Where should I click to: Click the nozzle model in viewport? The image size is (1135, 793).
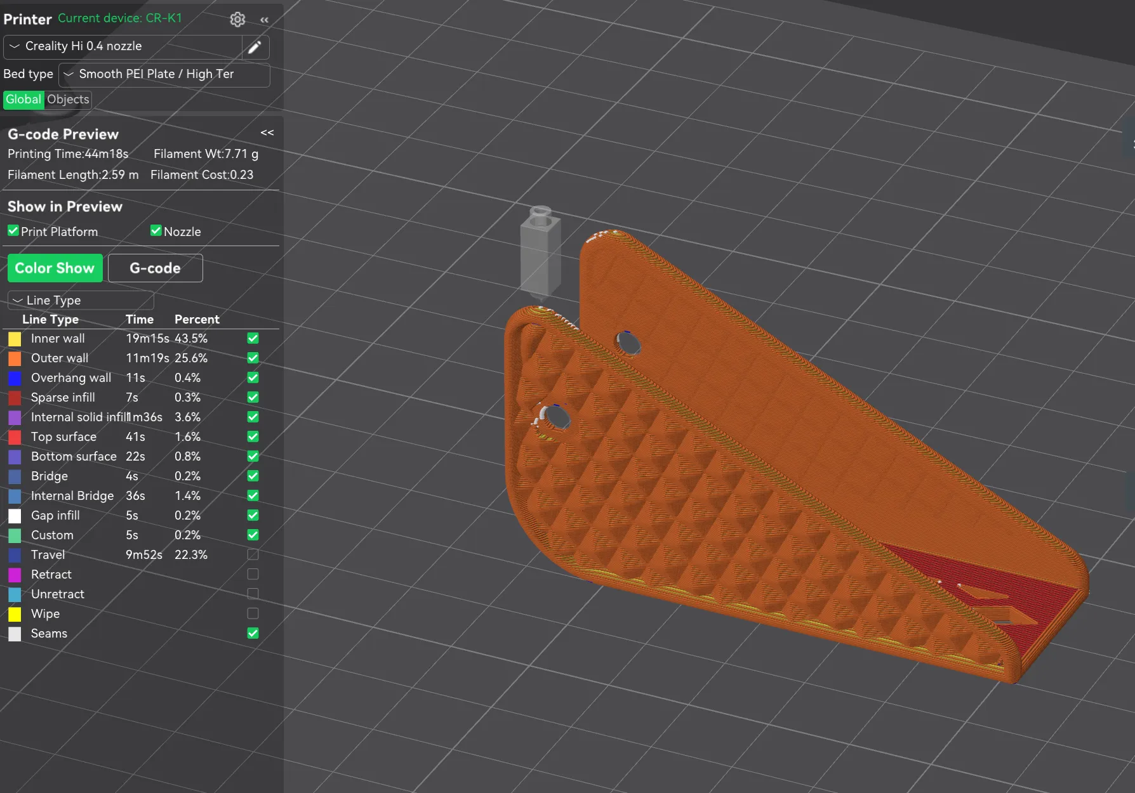tap(540, 254)
